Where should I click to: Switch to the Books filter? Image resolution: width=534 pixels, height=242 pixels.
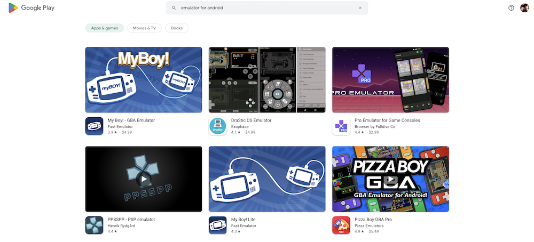(x=177, y=28)
